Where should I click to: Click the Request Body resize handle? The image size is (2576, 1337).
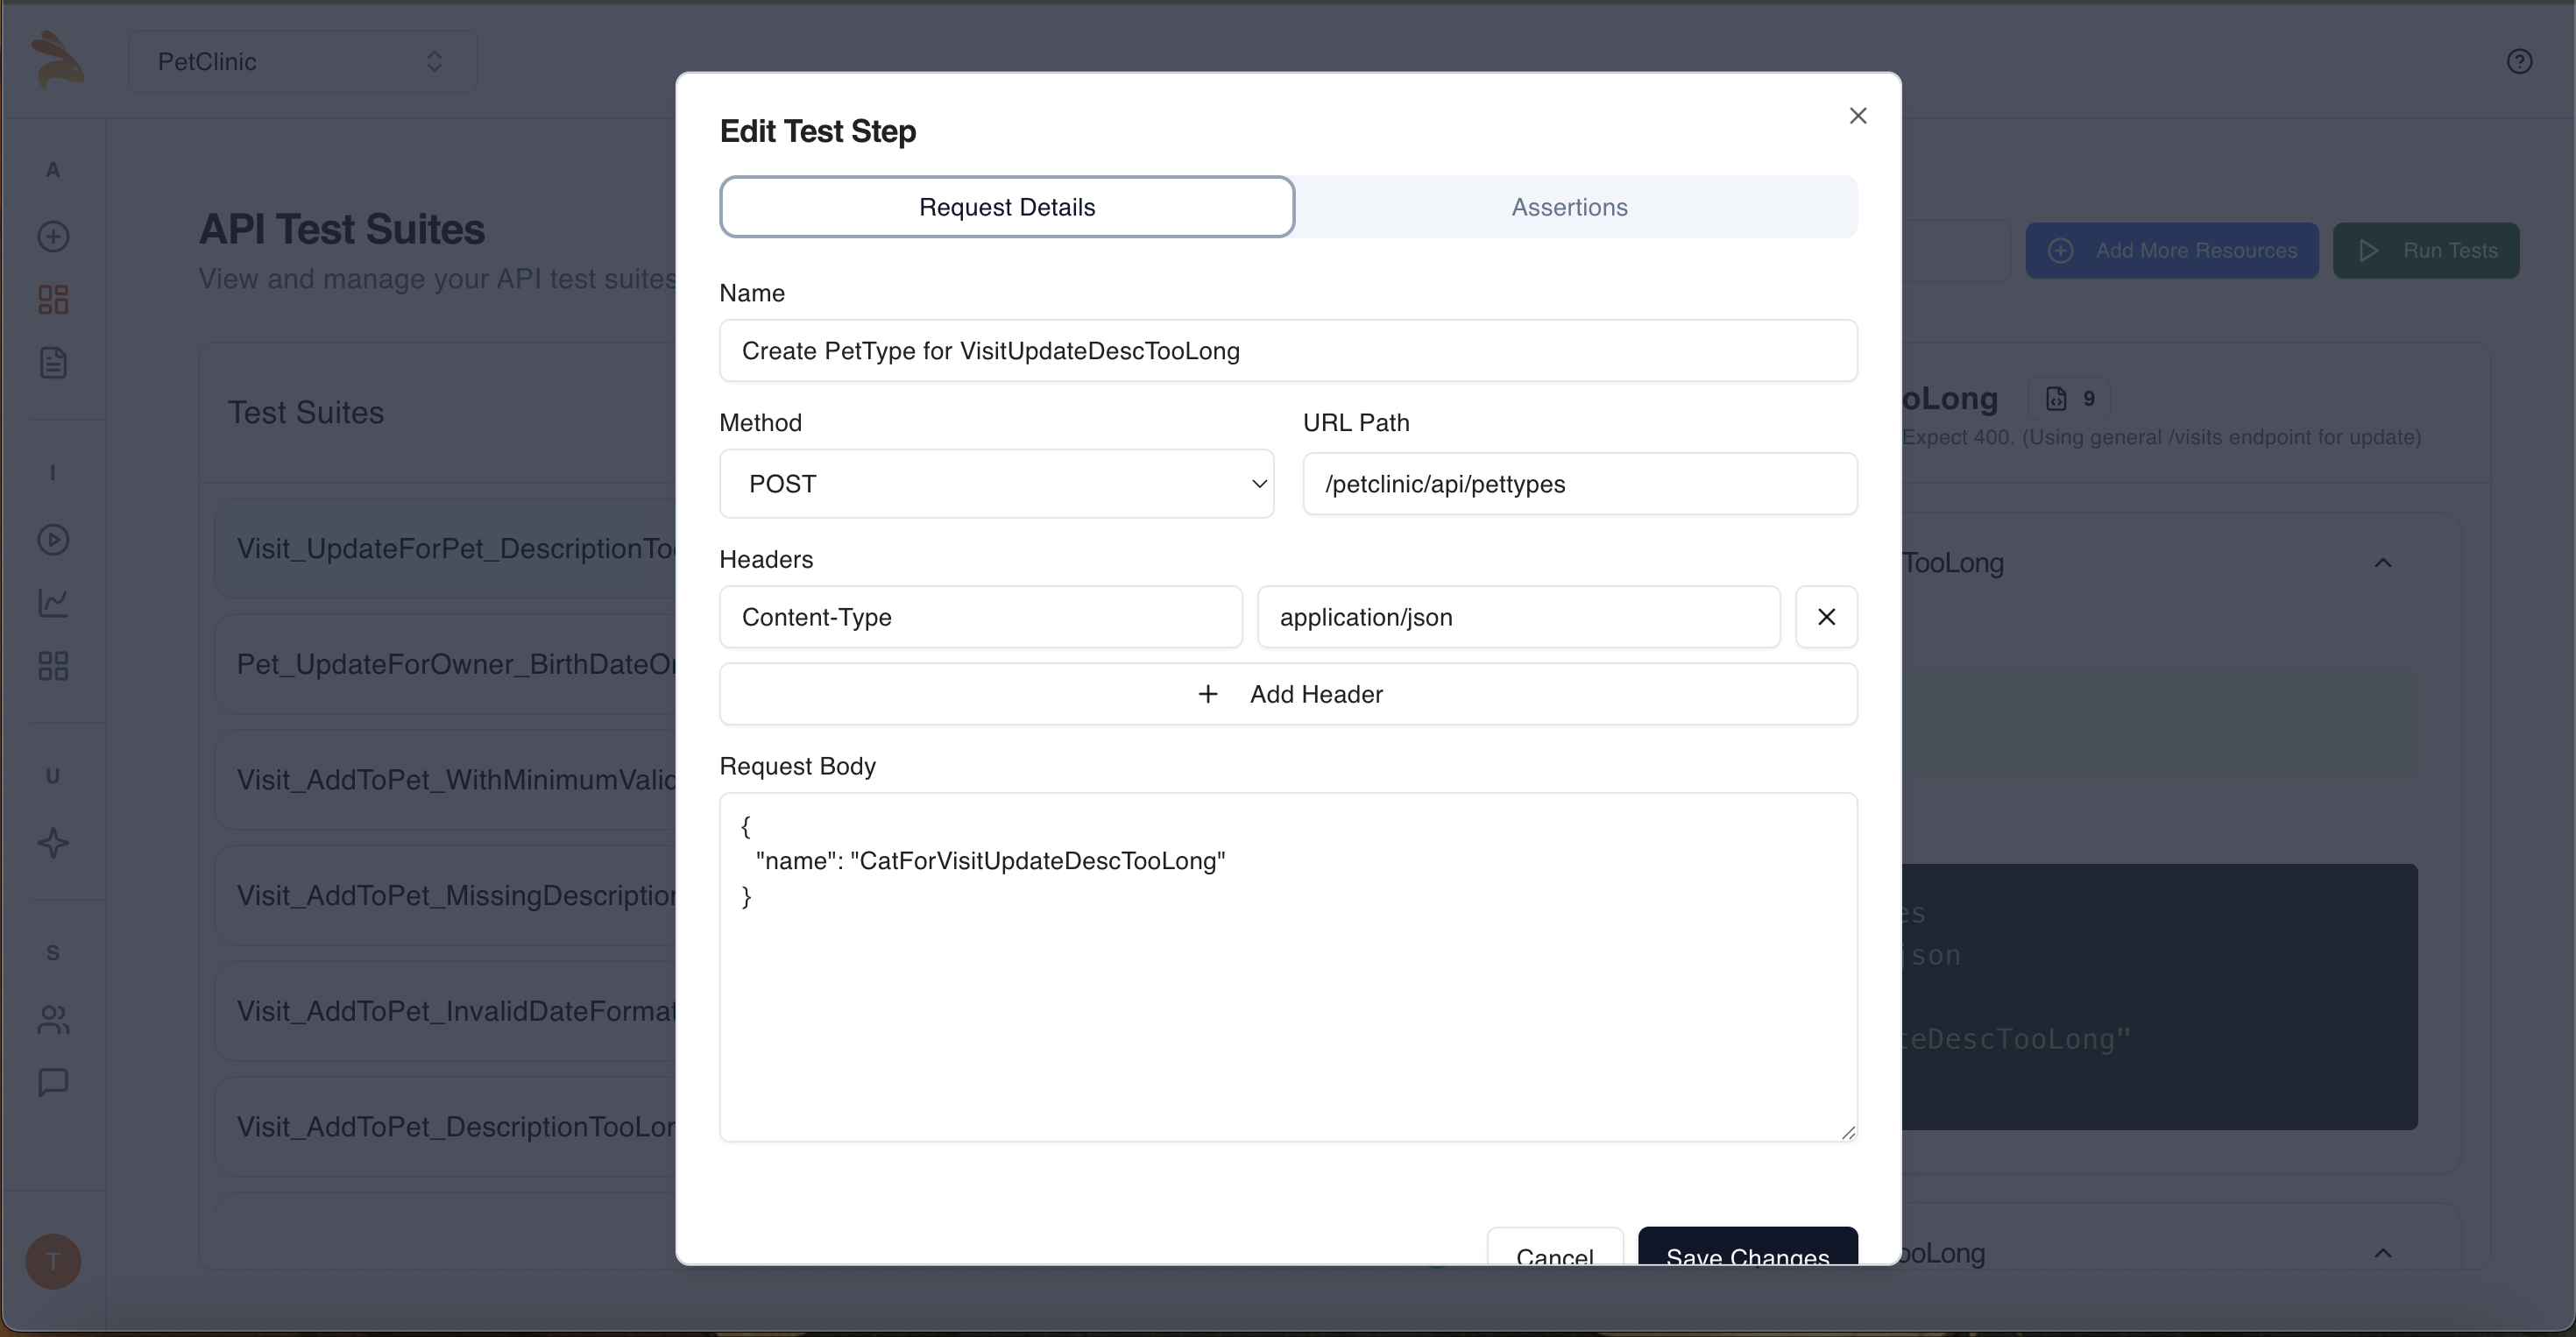[x=1848, y=1132]
